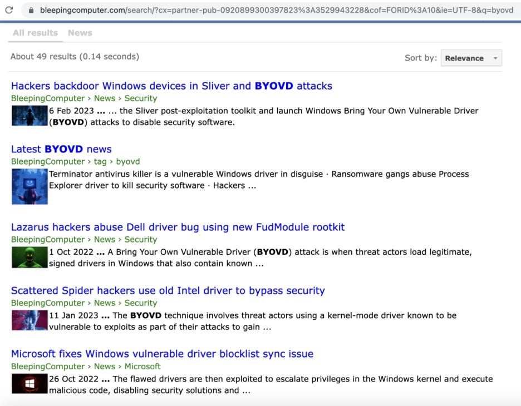
Task: Select the bleepingcomputer.com URL in address bar
Action: [277, 11]
